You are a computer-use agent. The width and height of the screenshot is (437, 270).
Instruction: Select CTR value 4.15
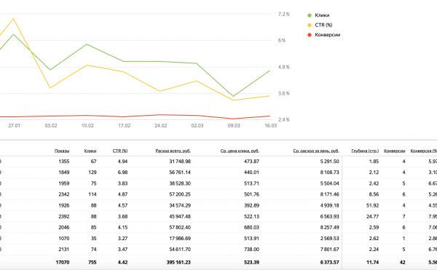click(x=122, y=227)
